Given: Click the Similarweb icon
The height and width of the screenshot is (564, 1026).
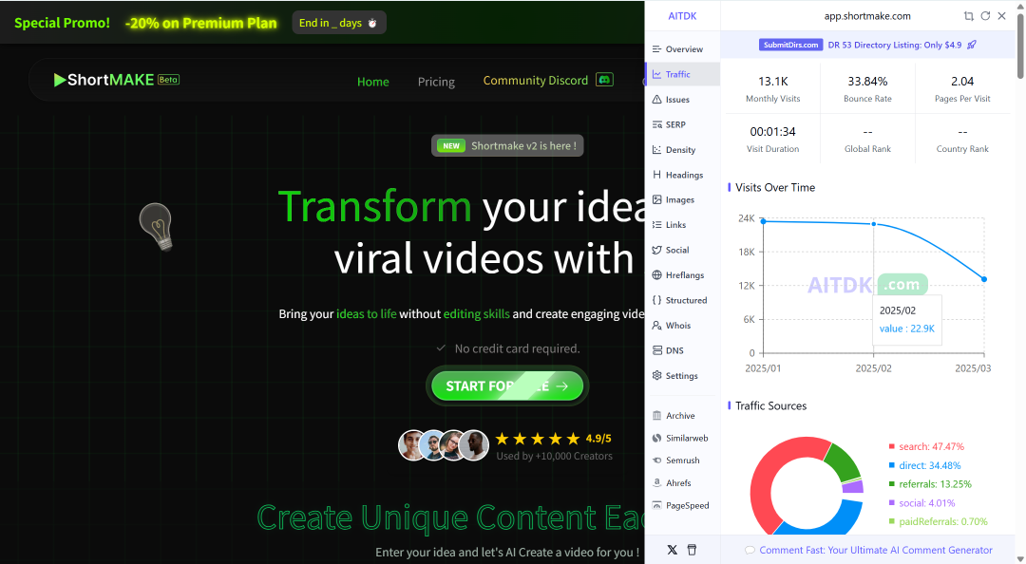Looking at the screenshot, I should pyautogui.click(x=657, y=438).
